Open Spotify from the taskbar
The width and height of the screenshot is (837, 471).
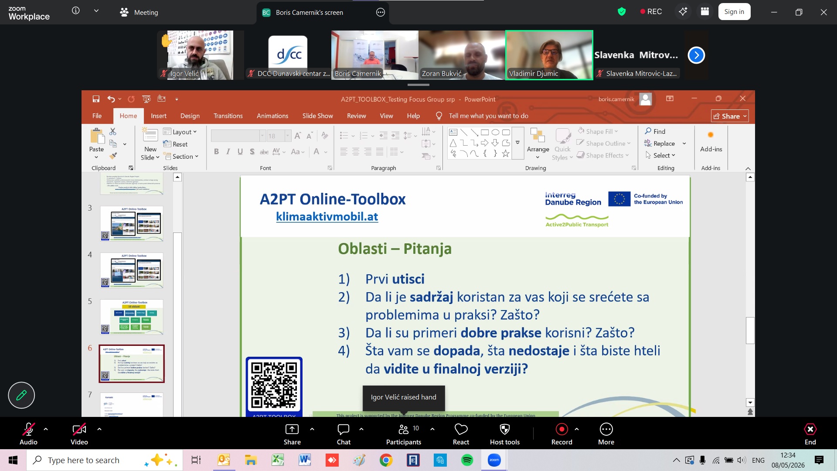tap(467, 460)
